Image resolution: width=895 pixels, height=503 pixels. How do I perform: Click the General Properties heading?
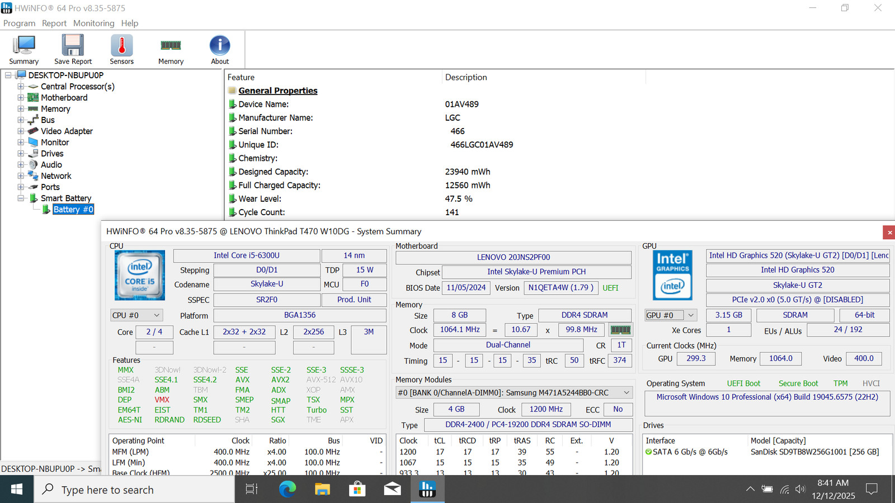point(278,91)
